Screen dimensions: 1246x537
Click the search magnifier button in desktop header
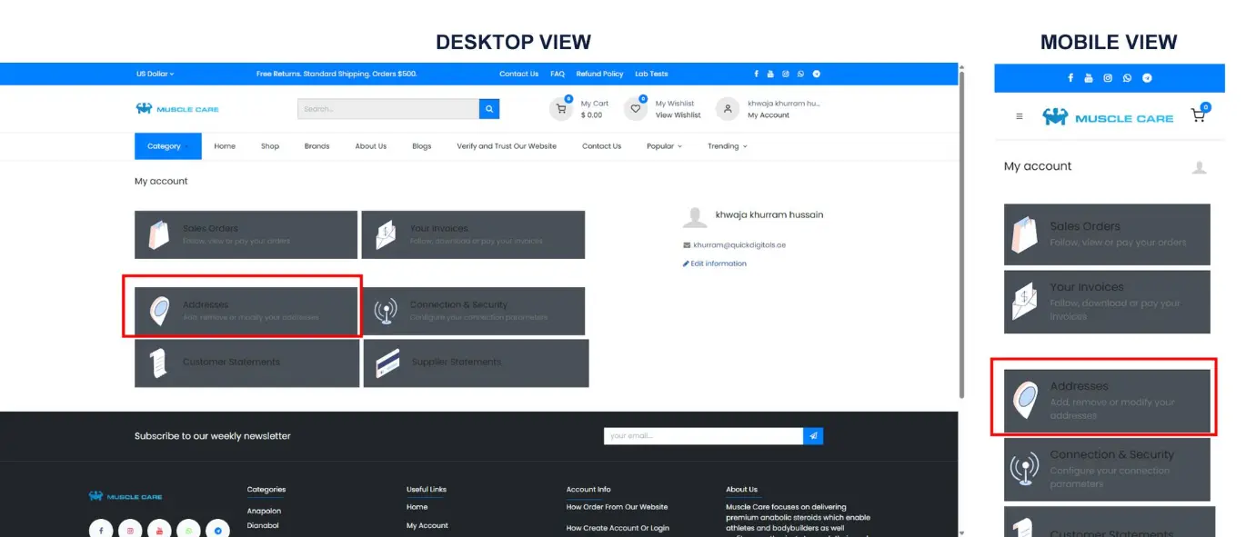(x=490, y=109)
